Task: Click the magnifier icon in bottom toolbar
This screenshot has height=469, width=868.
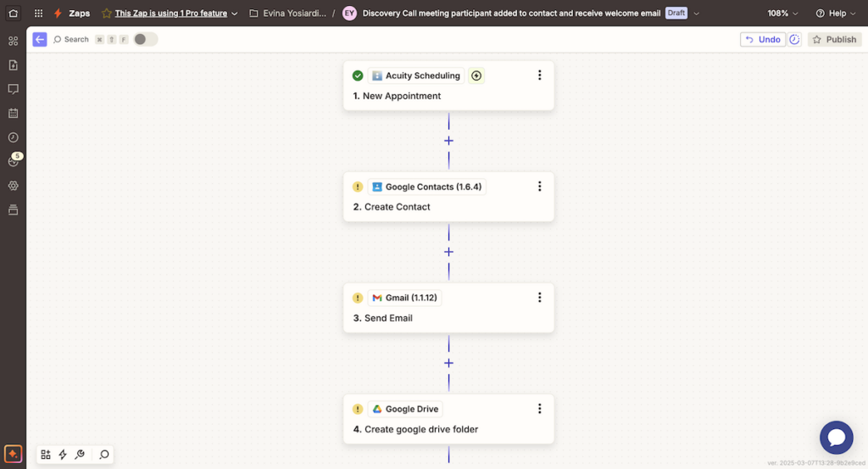Action: click(x=104, y=455)
